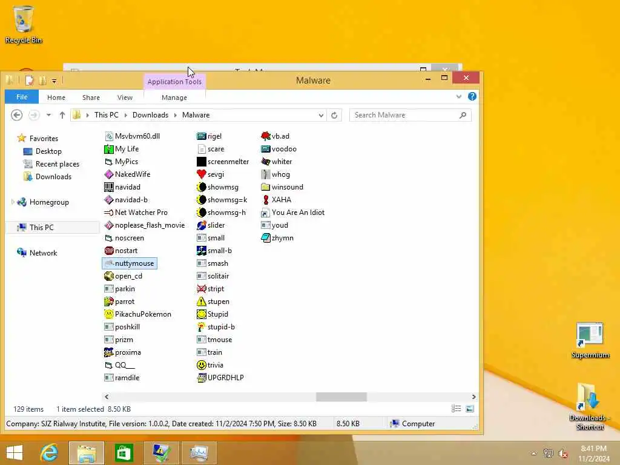Viewport: 620px width, 465px height.
Task: Show hidden system tray icons
Action: click(534, 453)
